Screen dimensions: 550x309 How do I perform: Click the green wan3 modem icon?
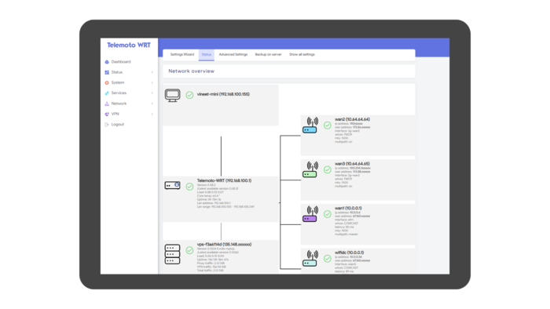click(310, 169)
